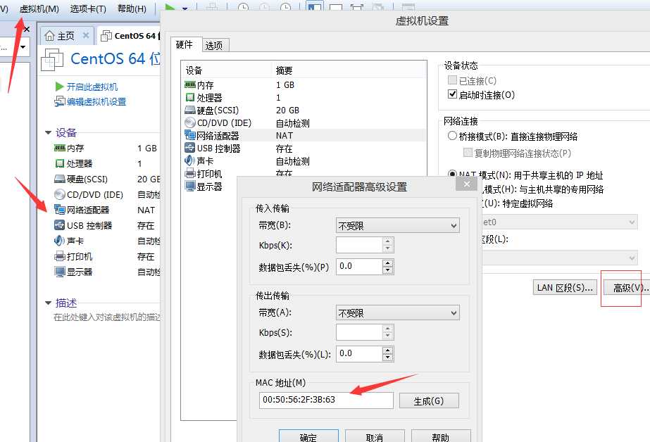The height and width of the screenshot is (442, 650).
Task: Select 硬盘(SCSI) icon in settings dialog hardware list
Action: click(190, 110)
